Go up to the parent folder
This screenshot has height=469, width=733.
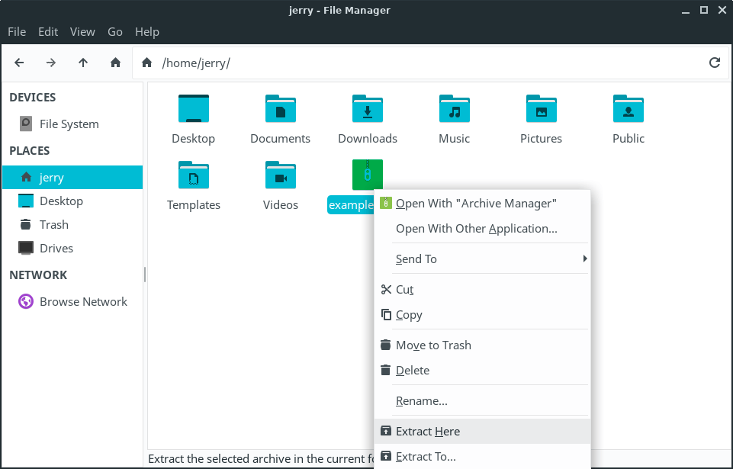(83, 63)
